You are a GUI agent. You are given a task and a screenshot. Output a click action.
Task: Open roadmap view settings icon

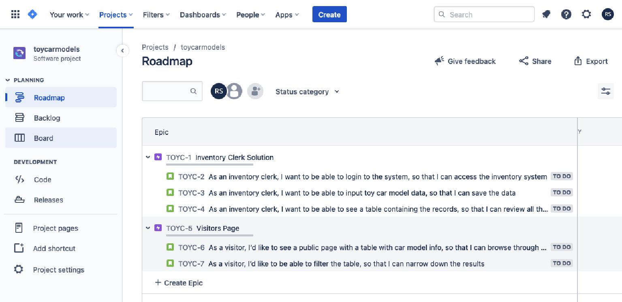tap(606, 91)
